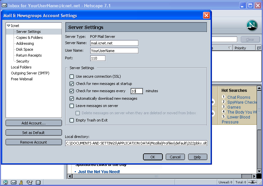Open Address Book icon in the status bar
The height and width of the screenshot is (186, 263).
click(x=38, y=182)
